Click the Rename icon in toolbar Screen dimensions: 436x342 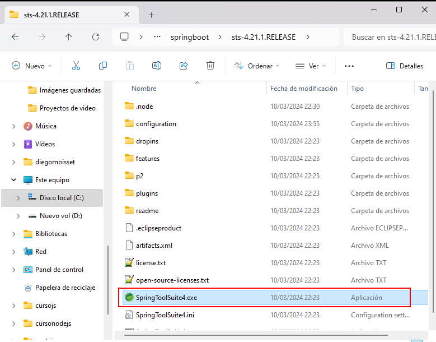pos(157,66)
